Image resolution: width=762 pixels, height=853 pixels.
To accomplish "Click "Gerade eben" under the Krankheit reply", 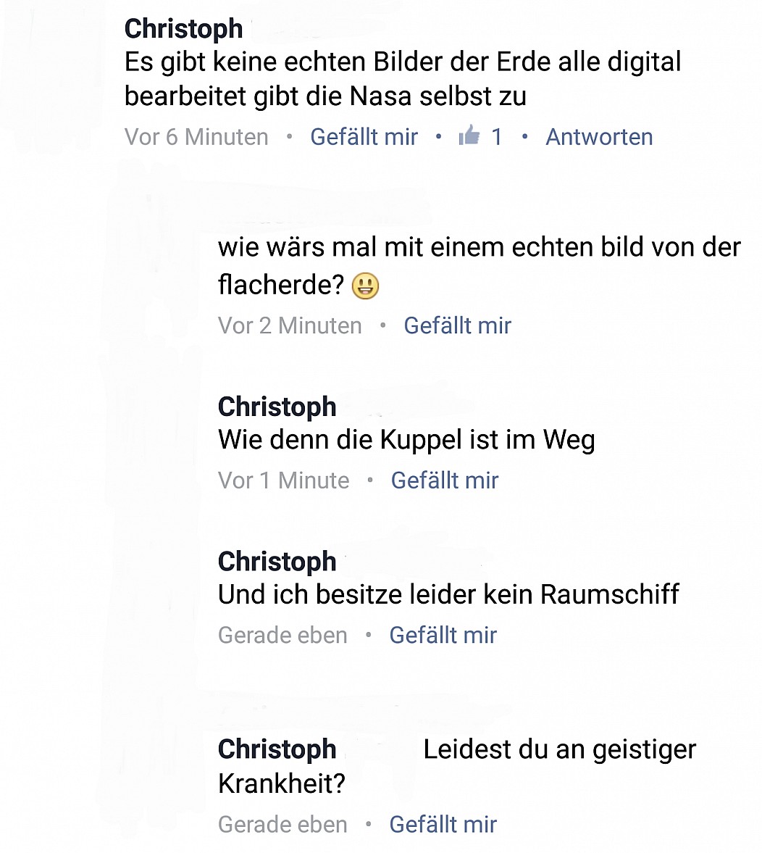I will pyautogui.click(x=282, y=825).
